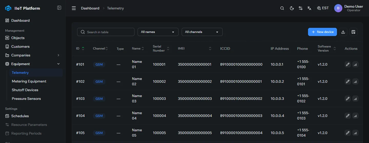The width and height of the screenshot is (369, 143).
Task: Open the All channels dropdown
Action: pyautogui.click(x=202, y=32)
